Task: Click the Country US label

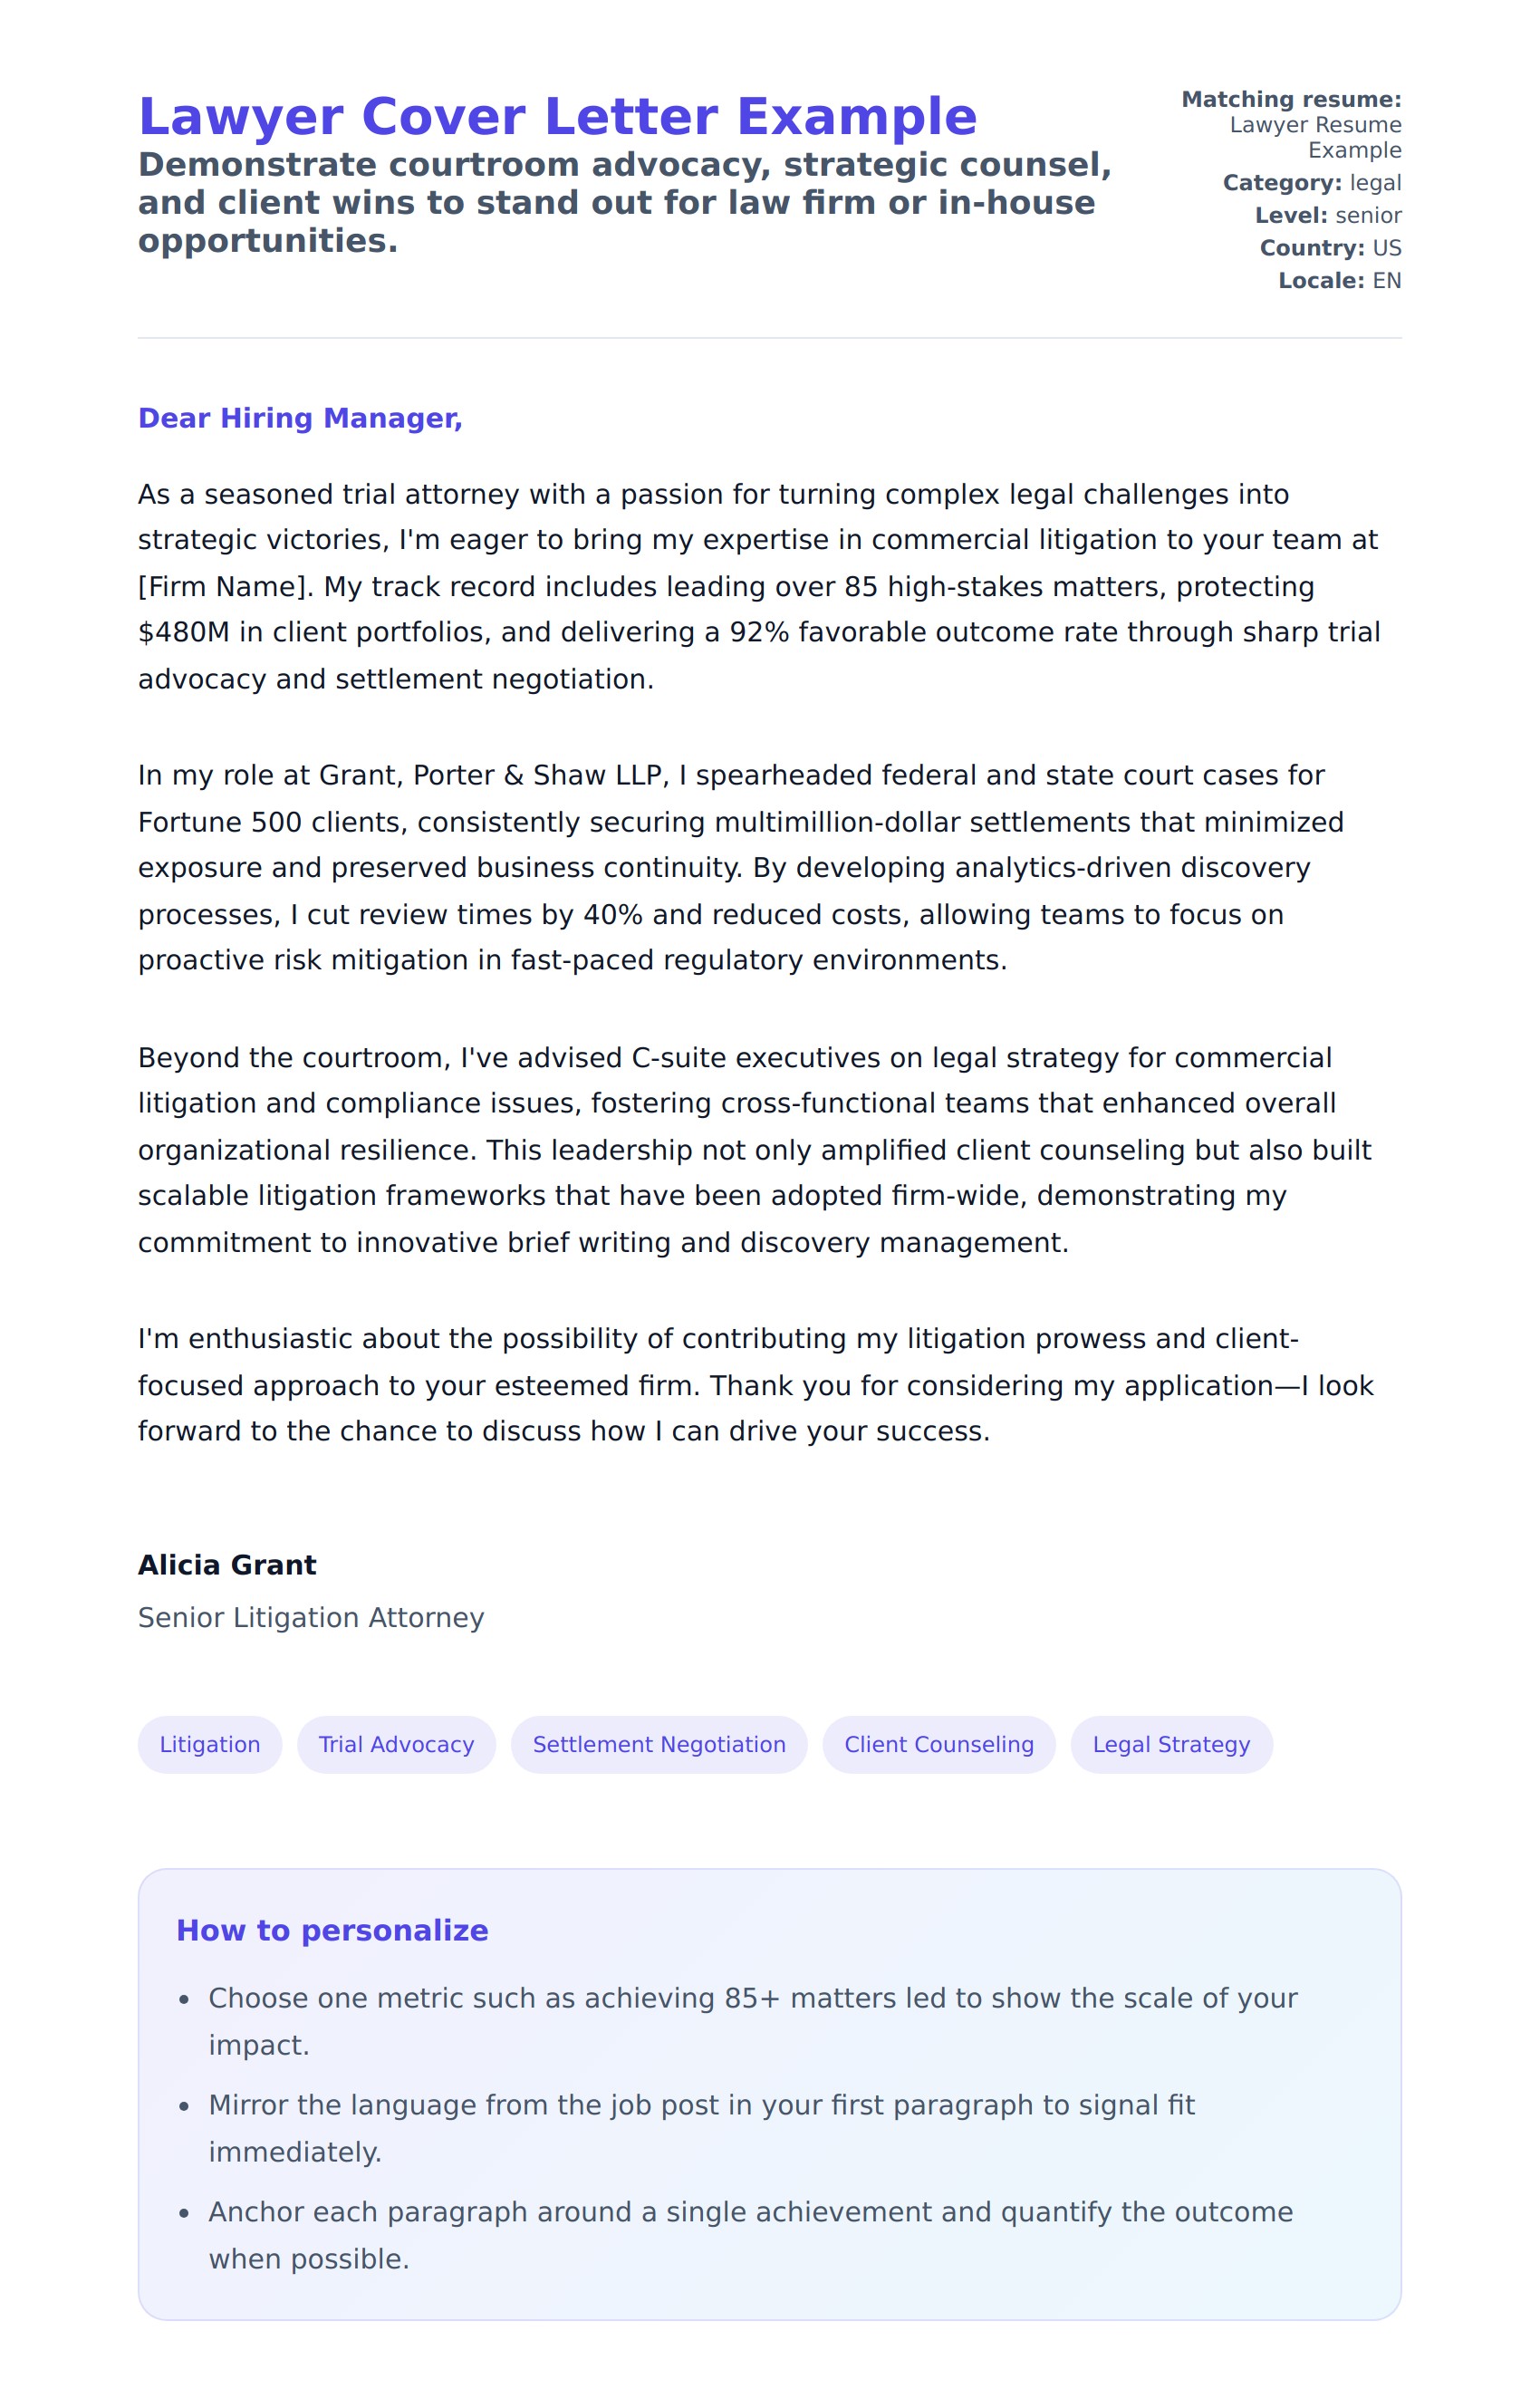Action: click(1330, 248)
